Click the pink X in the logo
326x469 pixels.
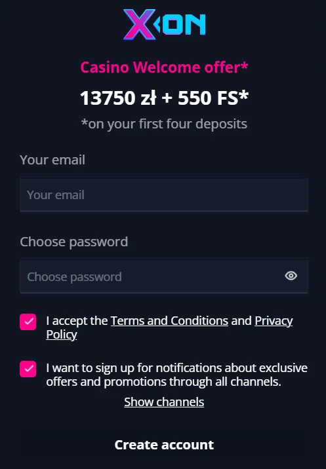tap(139, 24)
